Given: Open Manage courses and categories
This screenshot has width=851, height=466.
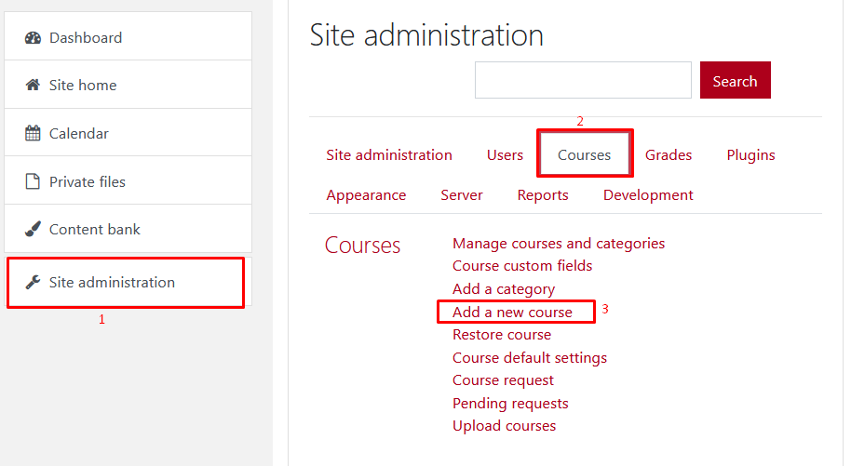Looking at the screenshot, I should (559, 244).
